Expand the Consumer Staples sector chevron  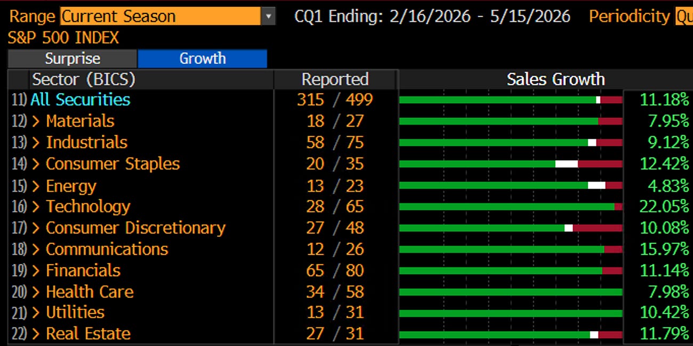click(36, 164)
